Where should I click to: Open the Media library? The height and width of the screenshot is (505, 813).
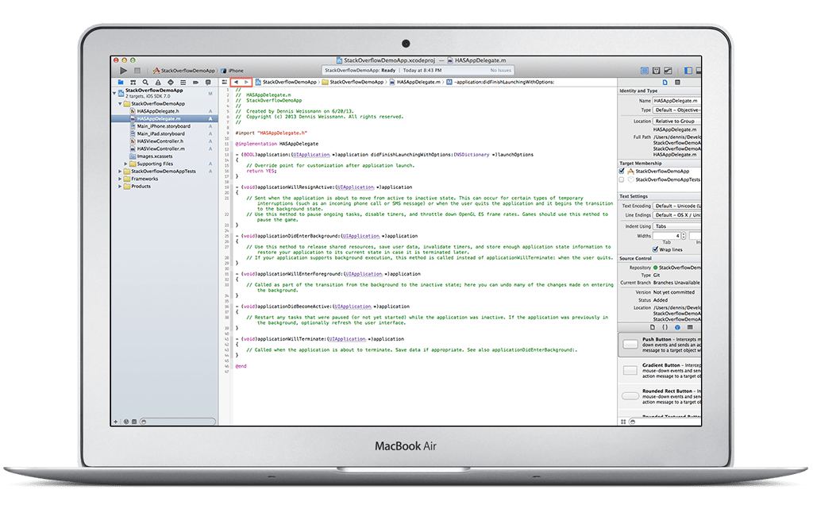coord(690,327)
